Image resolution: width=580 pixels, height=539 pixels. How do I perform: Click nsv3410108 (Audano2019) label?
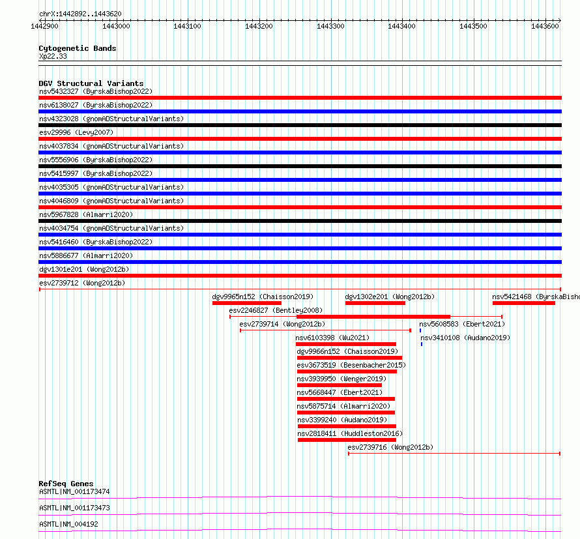click(x=465, y=338)
